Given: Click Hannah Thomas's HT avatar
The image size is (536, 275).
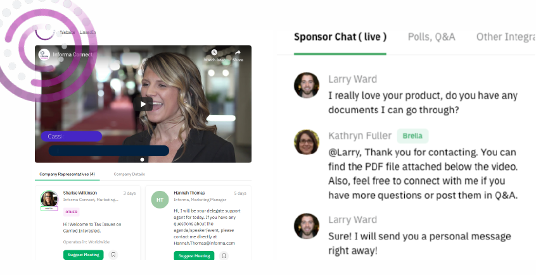Looking at the screenshot, I should pyautogui.click(x=160, y=200).
